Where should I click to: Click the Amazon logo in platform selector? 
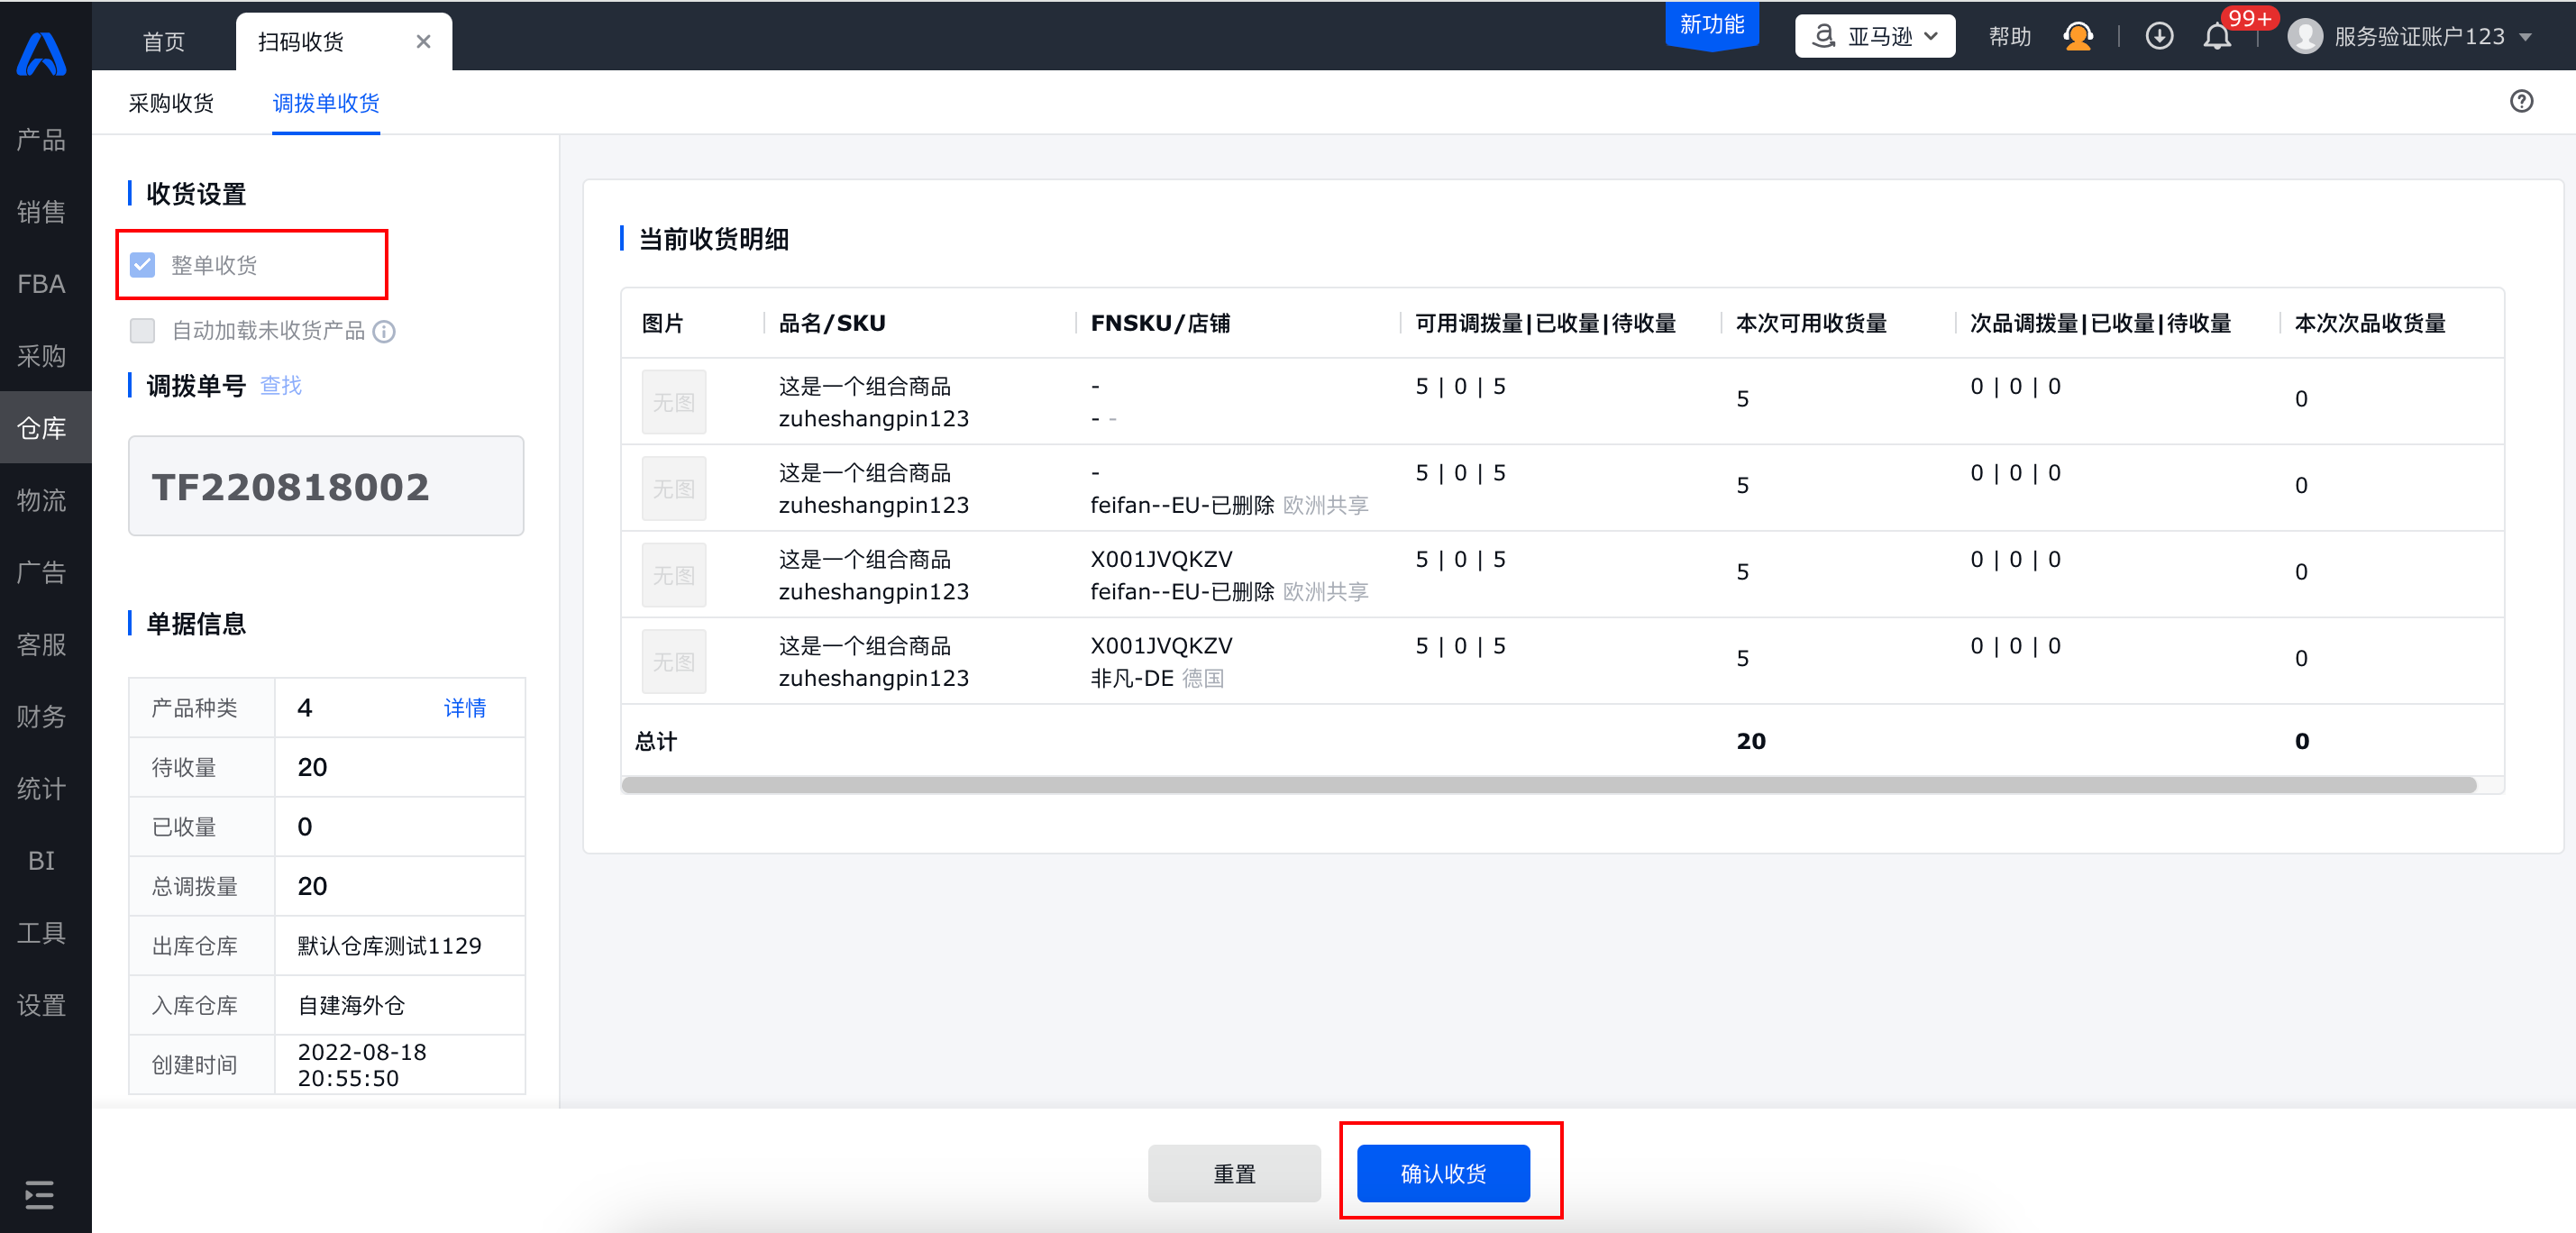(x=1823, y=36)
